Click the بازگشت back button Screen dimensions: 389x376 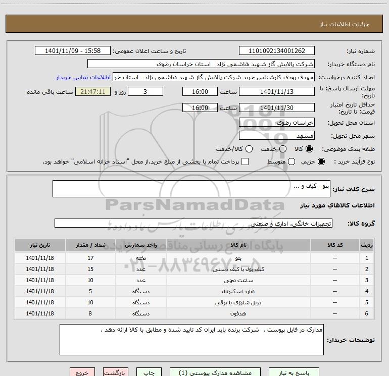point(116,372)
